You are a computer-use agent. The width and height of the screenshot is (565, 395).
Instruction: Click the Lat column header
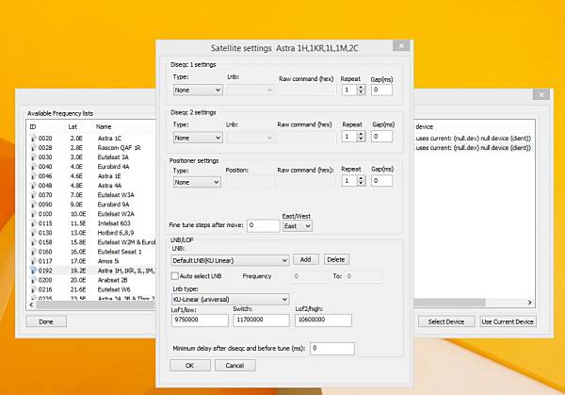tap(73, 126)
